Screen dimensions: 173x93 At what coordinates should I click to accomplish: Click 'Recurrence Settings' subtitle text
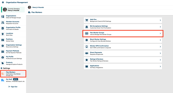(12, 47)
